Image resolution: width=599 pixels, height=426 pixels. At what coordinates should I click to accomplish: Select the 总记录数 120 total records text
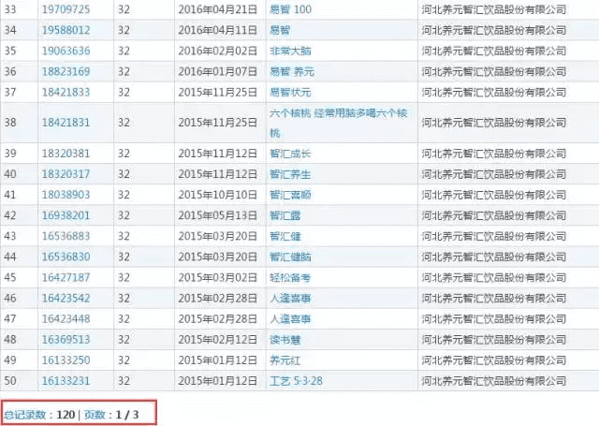tap(39, 415)
